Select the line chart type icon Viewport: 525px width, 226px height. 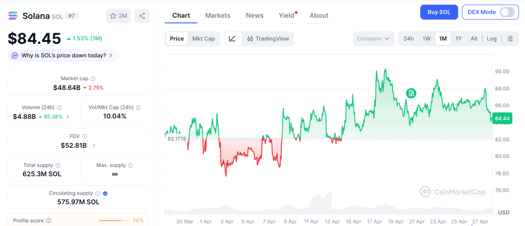coord(232,39)
